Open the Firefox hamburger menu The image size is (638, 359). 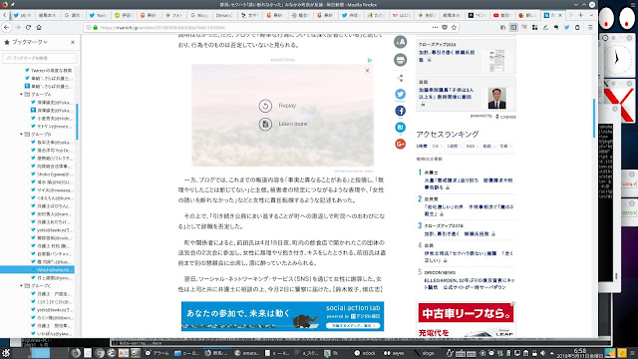[590, 27]
